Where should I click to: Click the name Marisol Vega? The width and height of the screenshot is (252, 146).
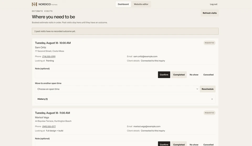point(42,117)
